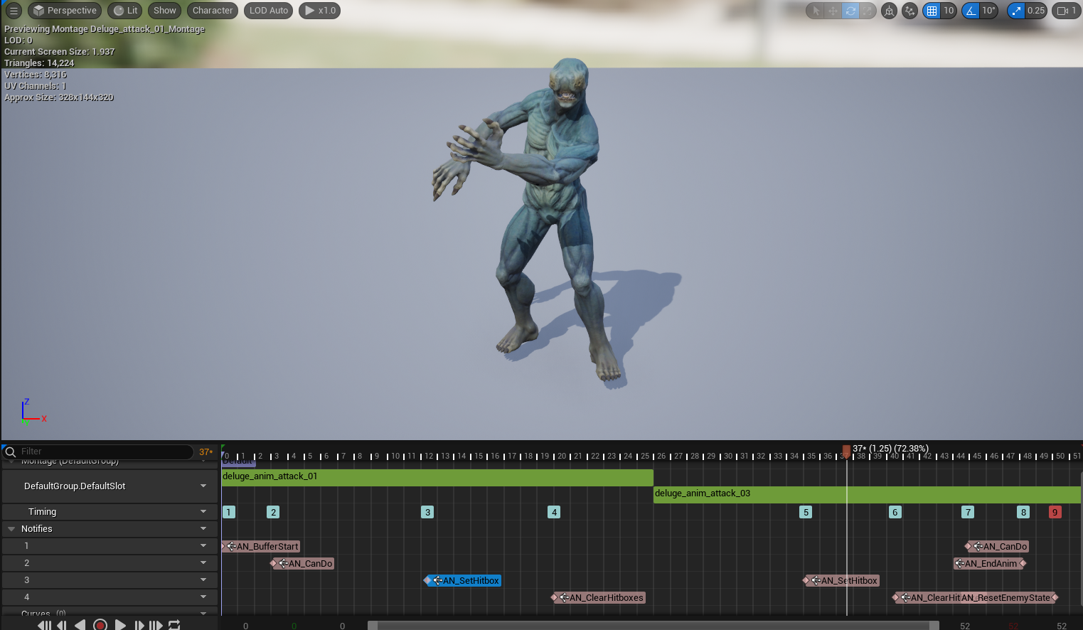Viewport: 1083px width, 630px height.
Task: Click the red record button
Action: pyautogui.click(x=100, y=625)
